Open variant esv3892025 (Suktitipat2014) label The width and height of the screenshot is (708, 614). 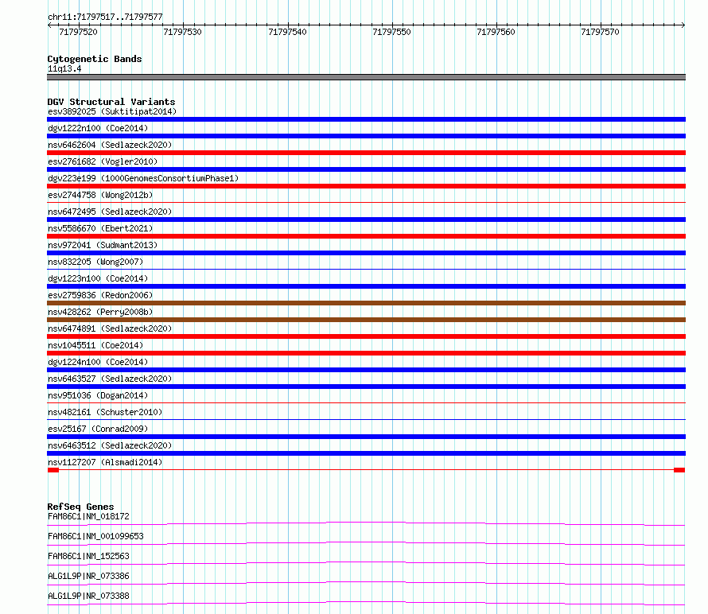[112, 111]
